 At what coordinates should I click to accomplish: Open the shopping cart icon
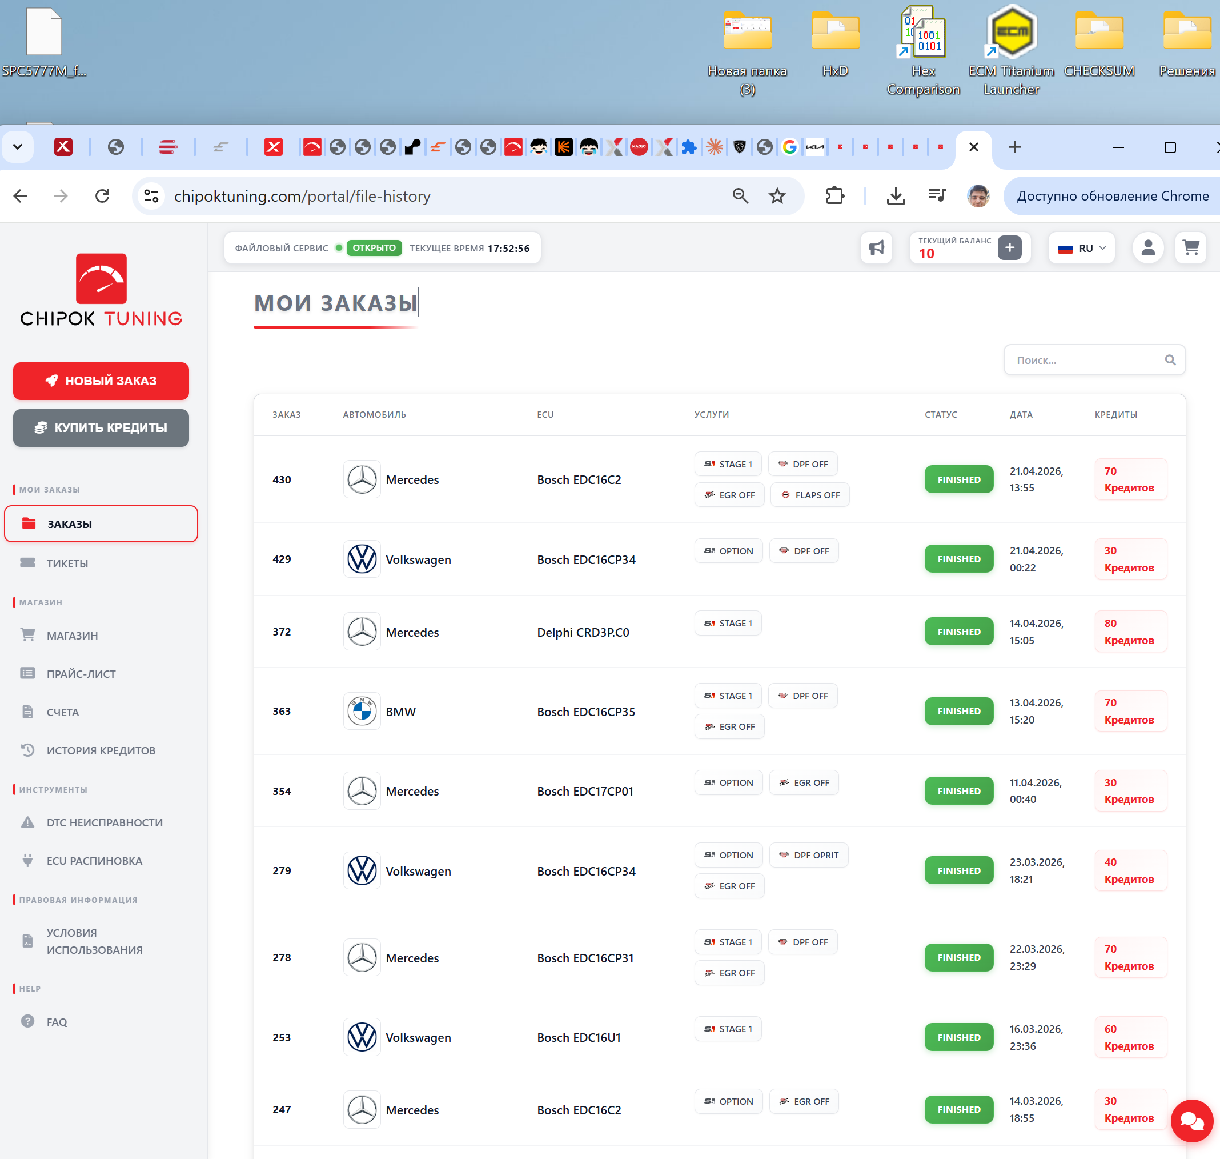click(1190, 247)
